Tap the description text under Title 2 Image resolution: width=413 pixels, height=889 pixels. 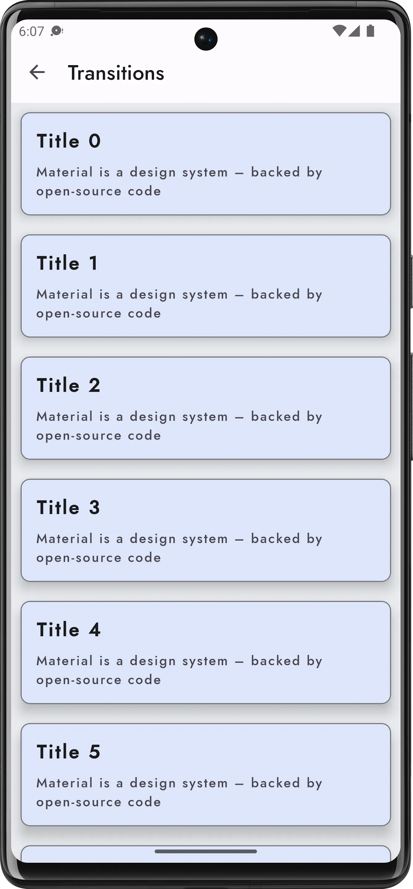point(179,426)
